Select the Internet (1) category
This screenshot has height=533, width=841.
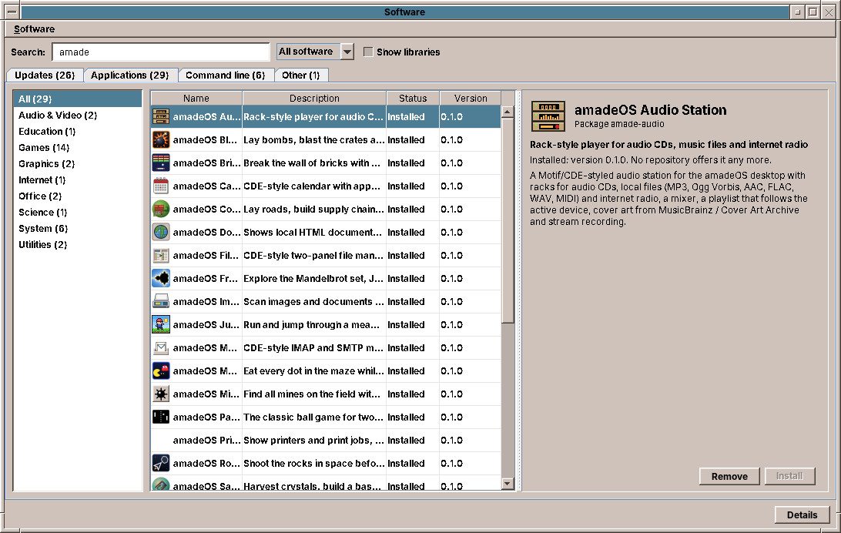[78, 179]
